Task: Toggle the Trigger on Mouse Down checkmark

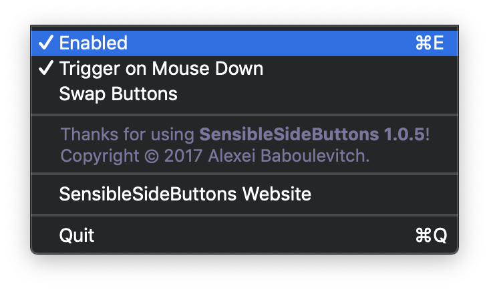Action: [x=46, y=68]
